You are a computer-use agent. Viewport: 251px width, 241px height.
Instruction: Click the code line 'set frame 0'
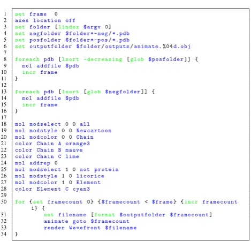pos(36,14)
